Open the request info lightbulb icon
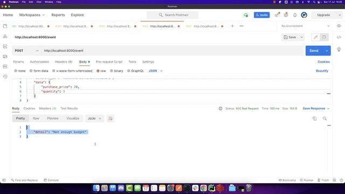Image resolution: width=345 pixels, height=194 pixels. click(339, 49)
